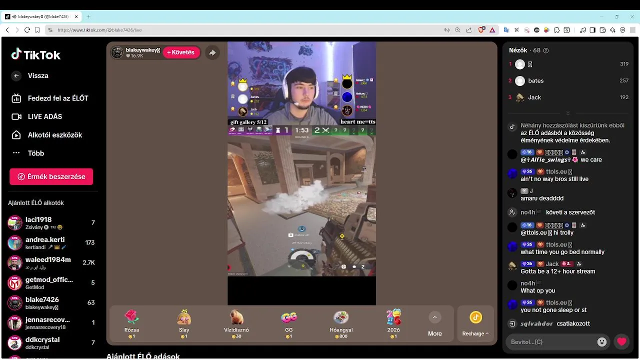
Task: Click the heart like button
Action: pos(621,342)
